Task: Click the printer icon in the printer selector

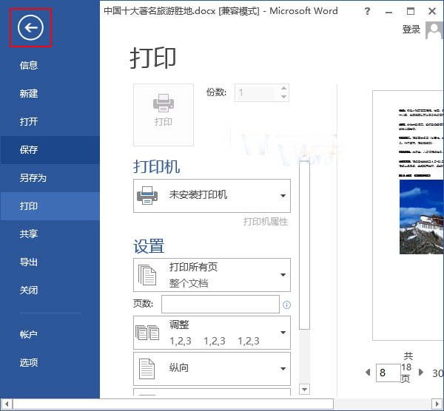Action: point(147,195)
